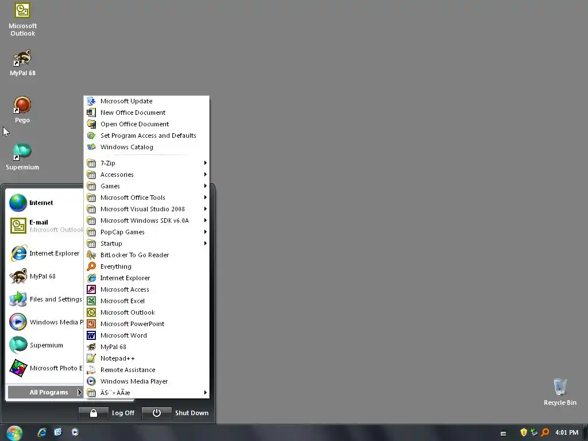Image resolution: width=588 pixels, height=441 pixels.
Task: Expand the PopCap Games folder
Action: [146, 232]
